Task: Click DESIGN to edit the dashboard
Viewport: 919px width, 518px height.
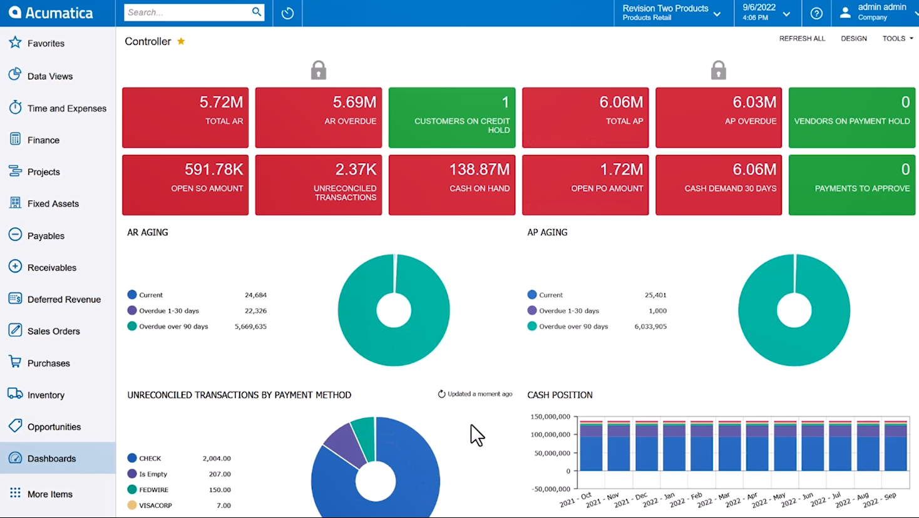Action: pos(854,38)
